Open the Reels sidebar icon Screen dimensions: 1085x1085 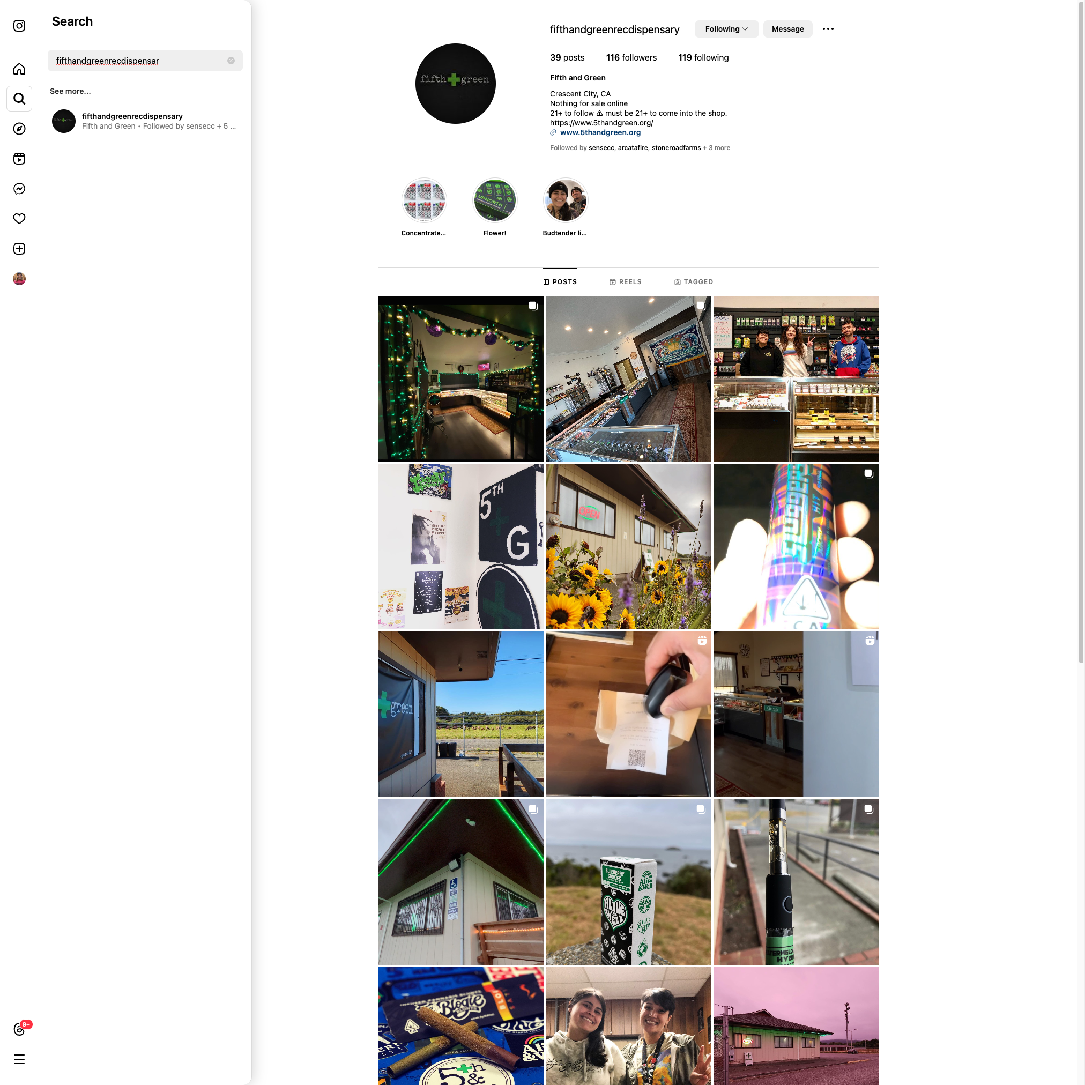(19, 158)
